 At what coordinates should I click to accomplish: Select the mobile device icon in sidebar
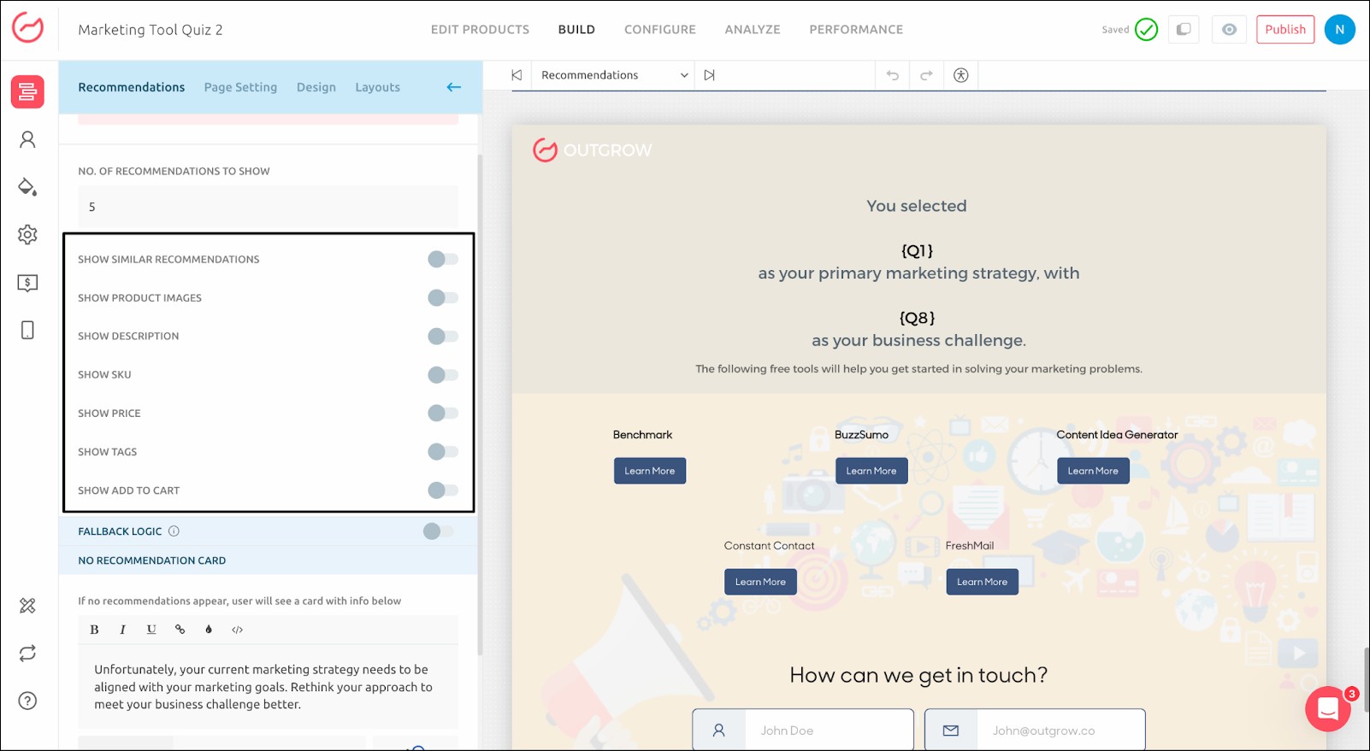(27, 331)
